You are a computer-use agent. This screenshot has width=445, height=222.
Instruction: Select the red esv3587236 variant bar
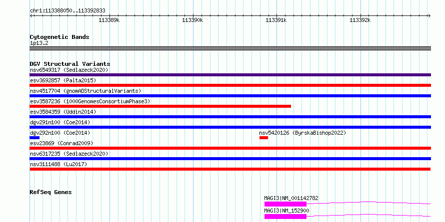[x=160, y=106]
